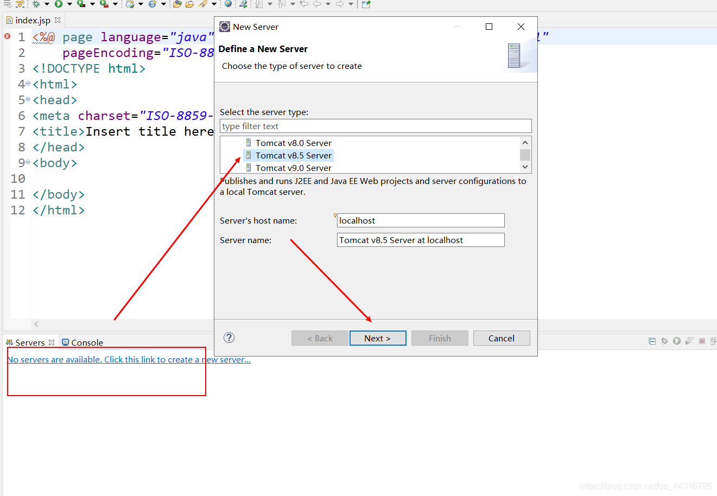Click the disabled < Back button

320,338
